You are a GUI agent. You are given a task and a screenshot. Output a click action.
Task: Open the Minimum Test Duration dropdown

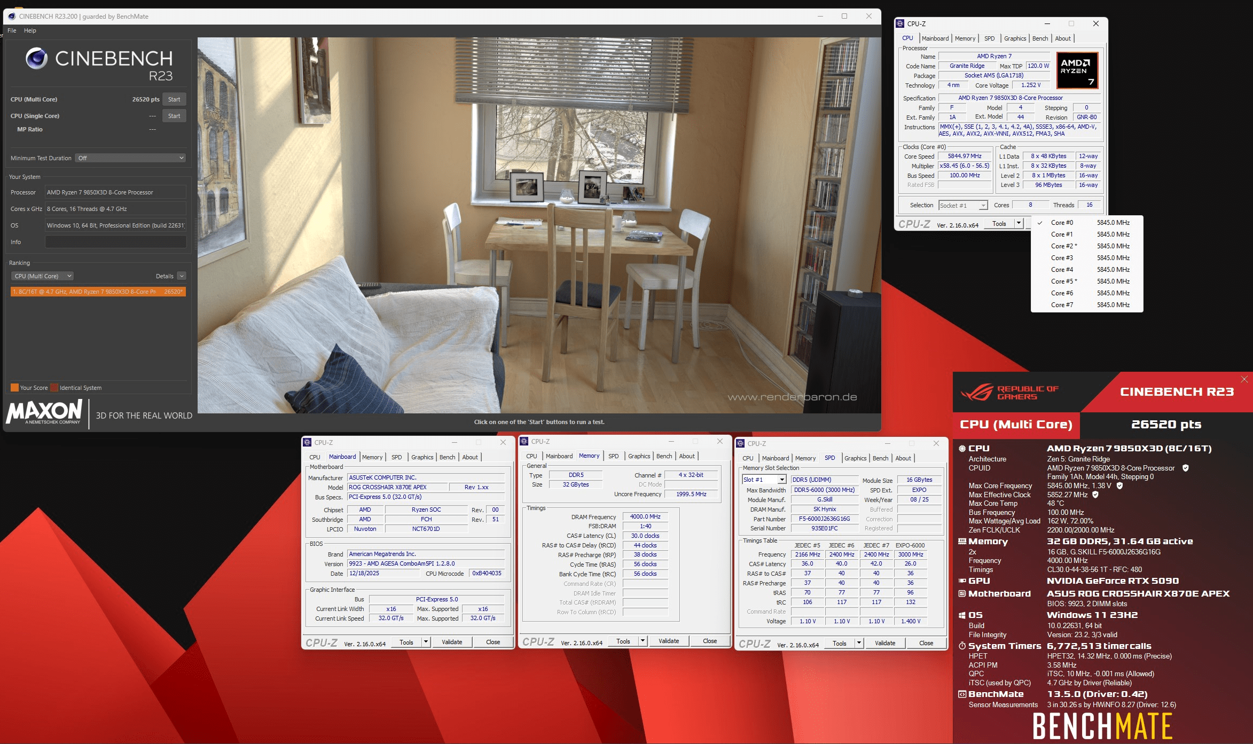(130, 158)
